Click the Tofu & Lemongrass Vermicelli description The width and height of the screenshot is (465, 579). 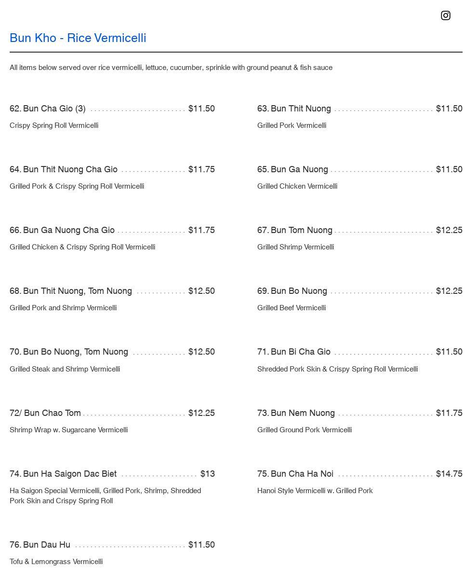tap(56, 562)
